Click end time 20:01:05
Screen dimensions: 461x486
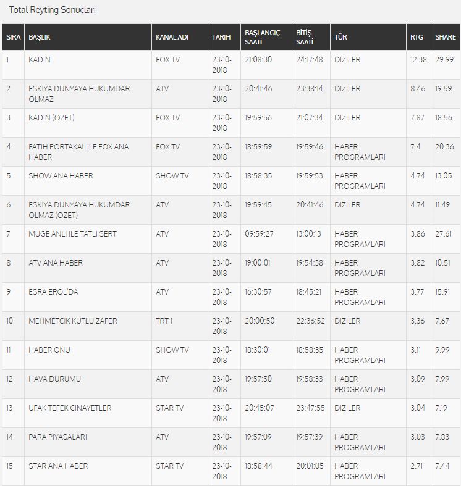(310, 466)
